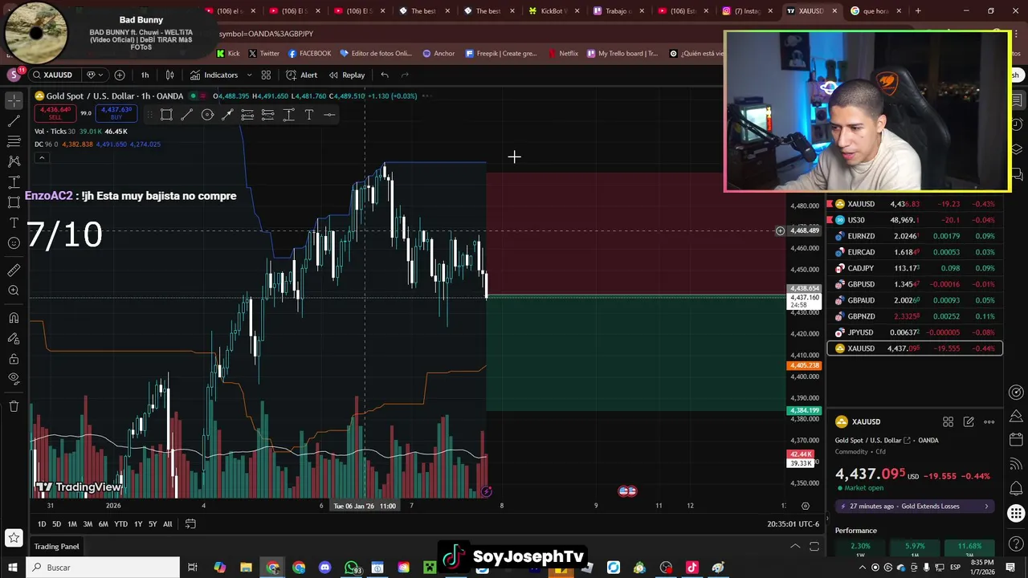Select JPYUSD in the watchlist
The image size is (1028, 578).
(915, 332)
